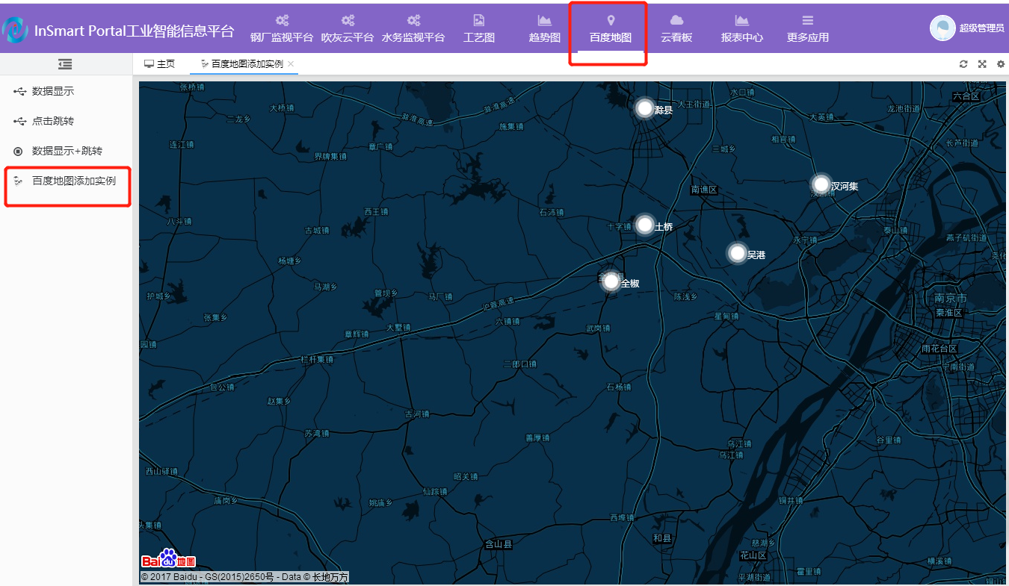Viewport: 1009px width, 586px height.
Task: Click the 和县 label on the map
Action: [x=661, y=538]
